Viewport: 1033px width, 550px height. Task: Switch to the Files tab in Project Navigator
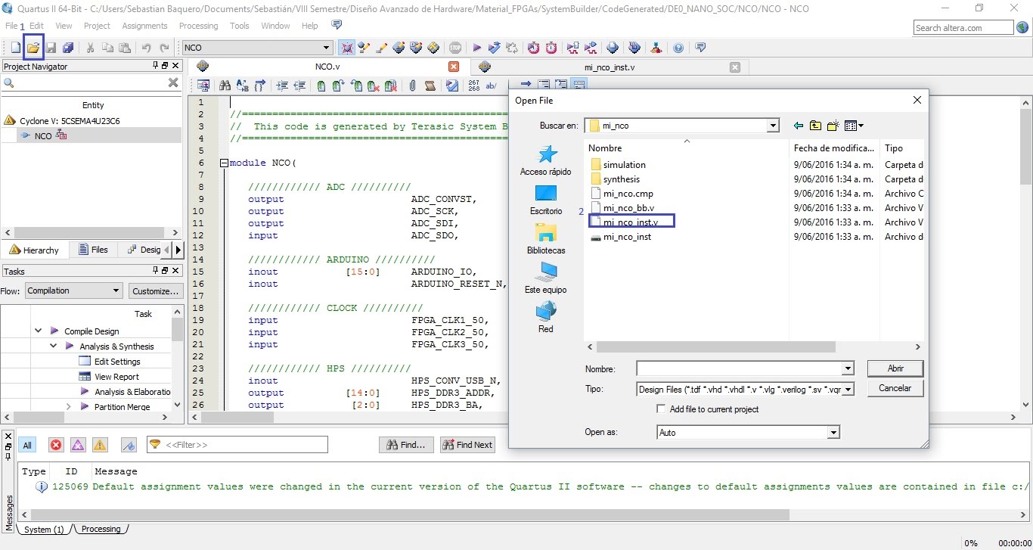93,250
